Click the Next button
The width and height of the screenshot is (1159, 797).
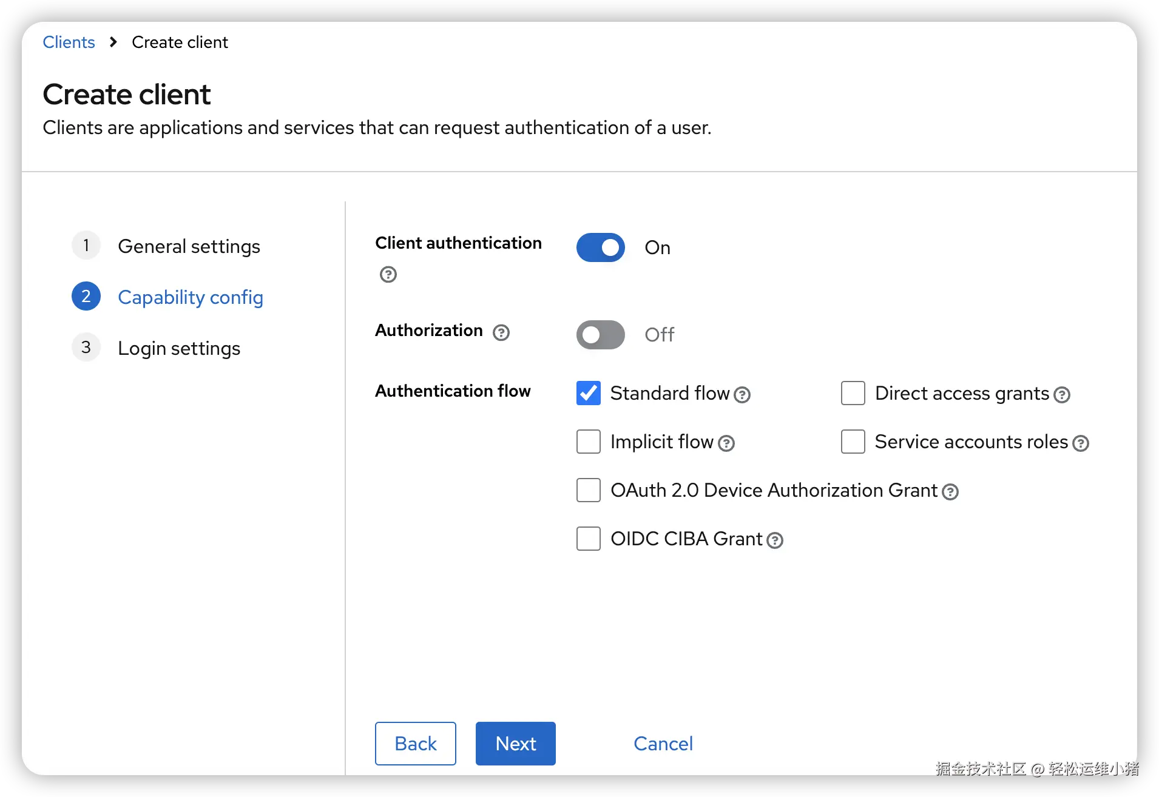click(x=515, y=744)
